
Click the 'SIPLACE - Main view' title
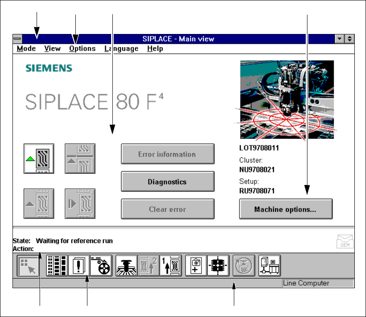point(178,39)
